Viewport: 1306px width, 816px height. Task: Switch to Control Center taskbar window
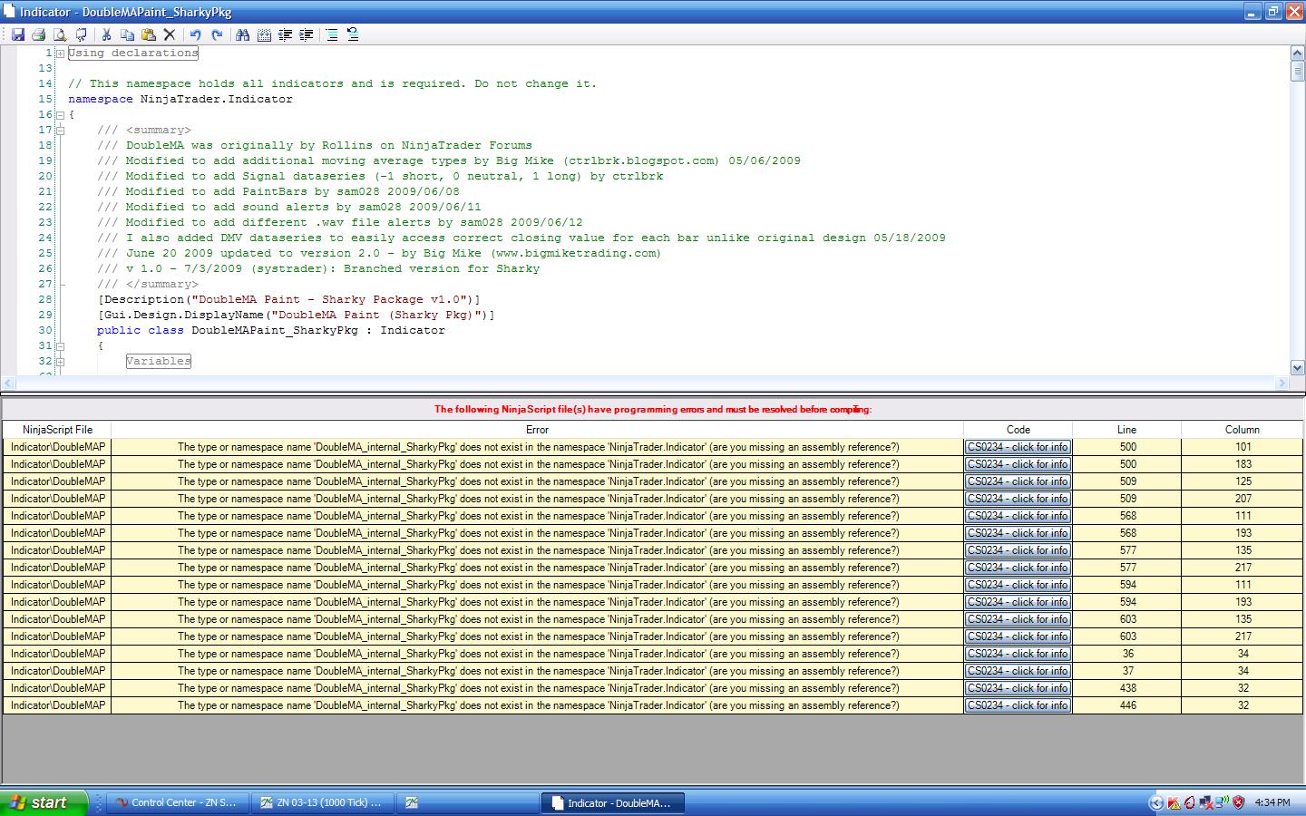tap(177, 802)
